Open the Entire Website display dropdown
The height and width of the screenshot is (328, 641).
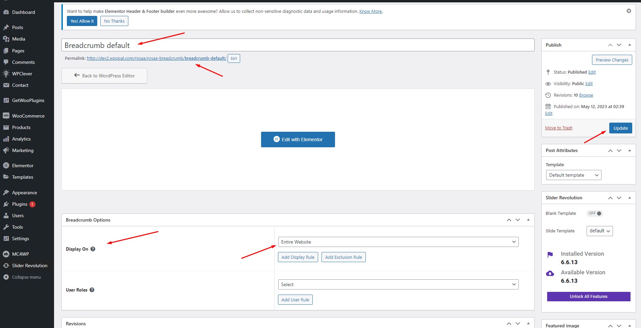click(398, 242)
